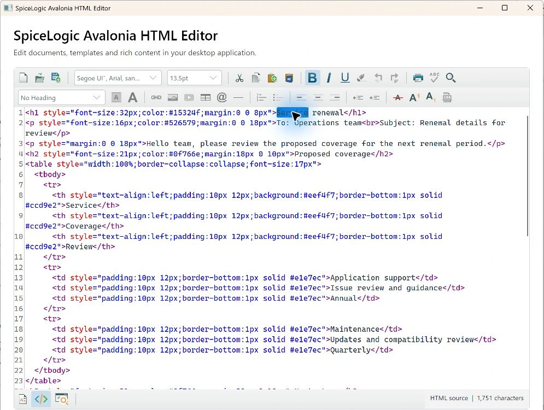Copy selection with the copy icon
The height and width of the screenshot is (410, 544).
tap(256, 78)
